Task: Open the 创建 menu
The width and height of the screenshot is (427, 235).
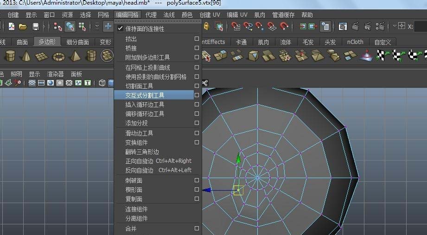Action: point(13,15)
